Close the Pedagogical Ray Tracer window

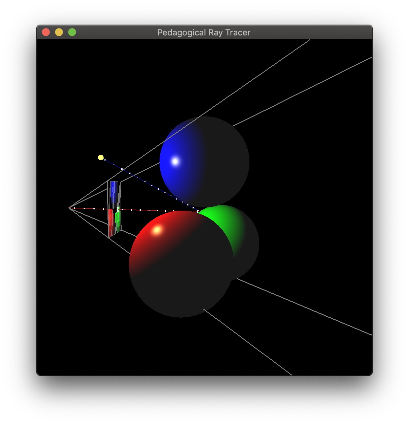coord(46,32)
